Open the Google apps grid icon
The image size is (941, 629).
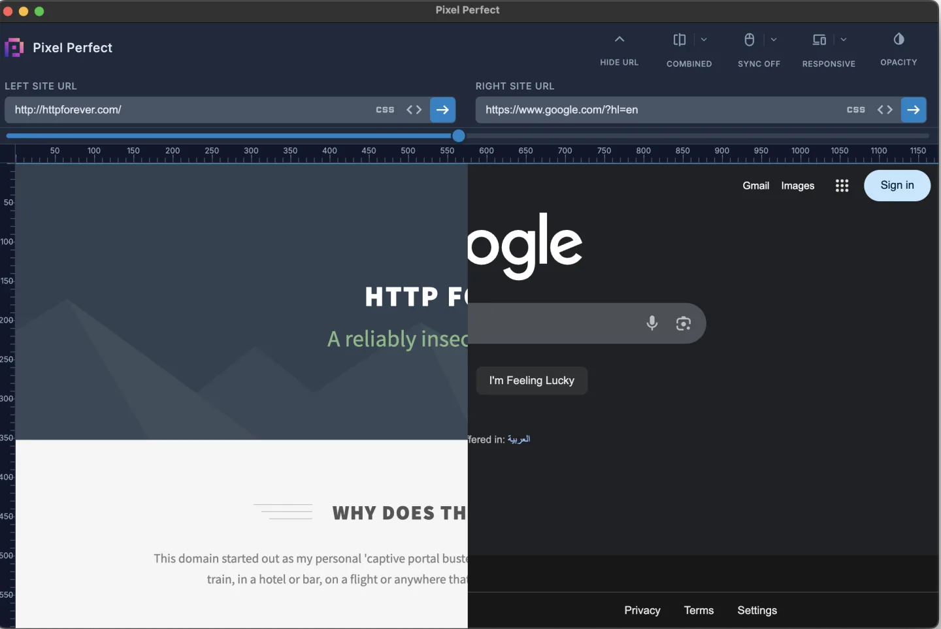pyautogui.click(x=842, y=186)
